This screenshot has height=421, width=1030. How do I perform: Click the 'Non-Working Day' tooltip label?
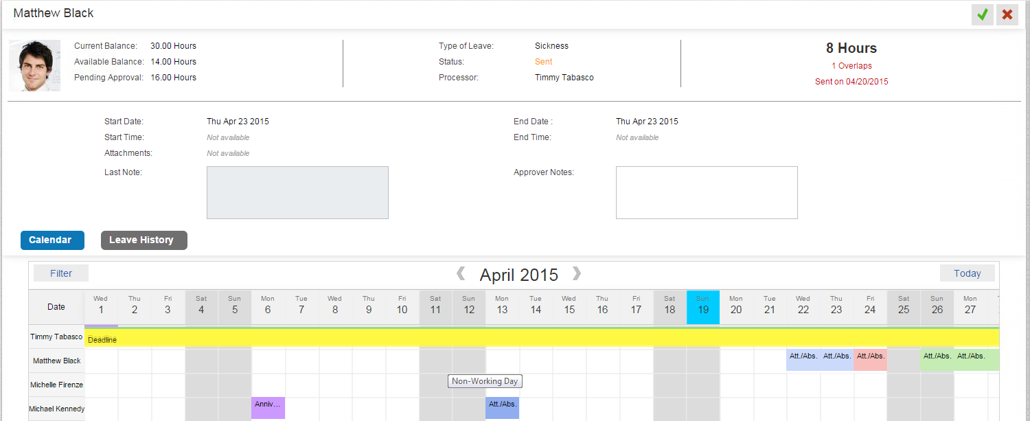coord(485,381)
